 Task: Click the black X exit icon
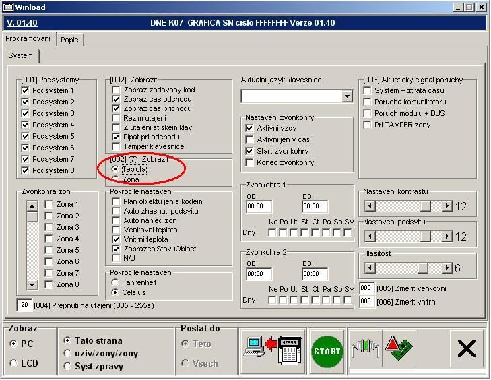click(x=466, y=348)
